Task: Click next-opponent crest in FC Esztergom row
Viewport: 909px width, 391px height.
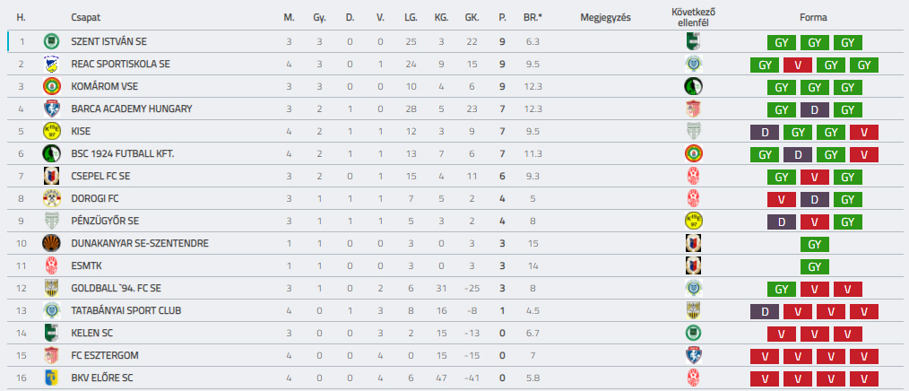Action: coord(693,355)
